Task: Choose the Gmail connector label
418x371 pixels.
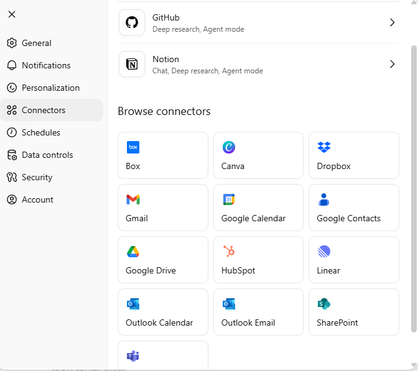Action: click(x=137, y=218)
